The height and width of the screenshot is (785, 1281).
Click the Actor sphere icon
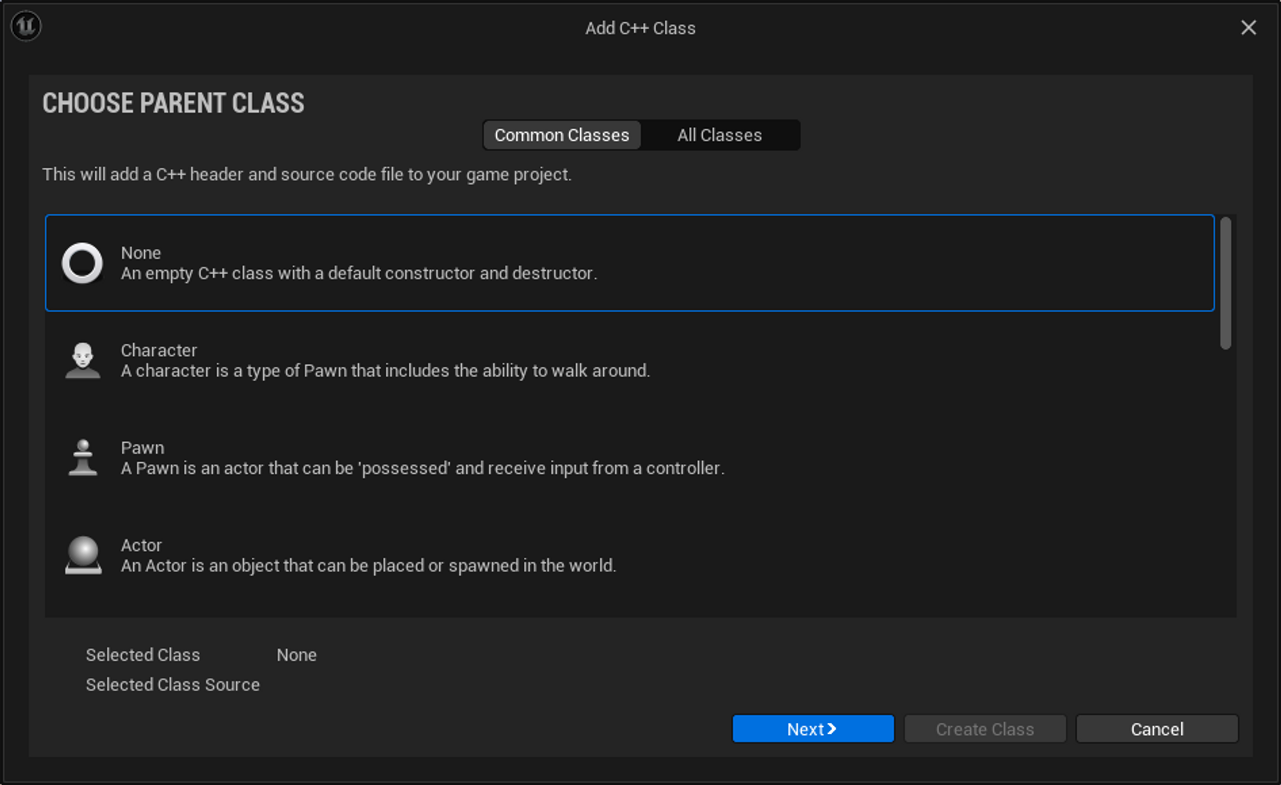pos(83,555)
